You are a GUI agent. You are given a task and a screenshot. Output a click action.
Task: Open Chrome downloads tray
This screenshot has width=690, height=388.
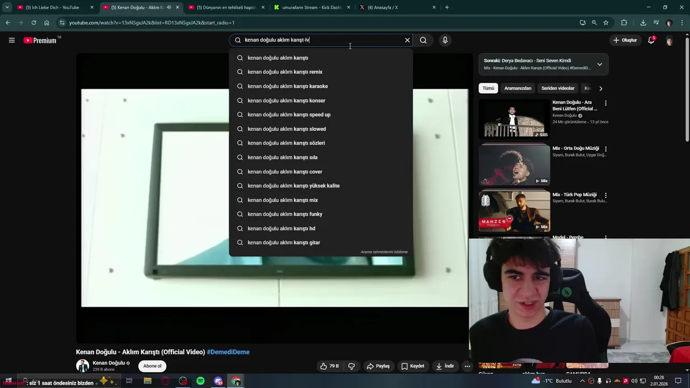pyautogui.click(x=643, y=23)
